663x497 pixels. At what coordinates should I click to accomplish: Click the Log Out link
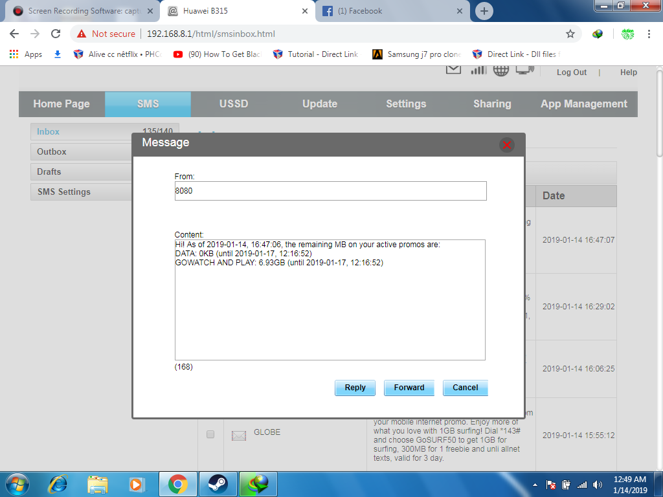(x=571, y=72)
